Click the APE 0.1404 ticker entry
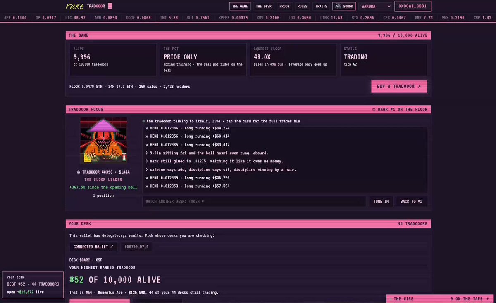 (x=15, y=18)
